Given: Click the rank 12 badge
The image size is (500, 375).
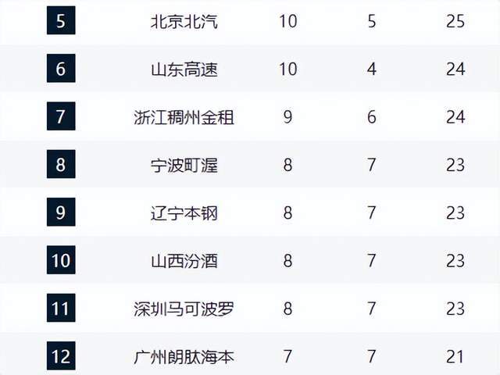Looking at the screenshot, I should coord(61,356).
